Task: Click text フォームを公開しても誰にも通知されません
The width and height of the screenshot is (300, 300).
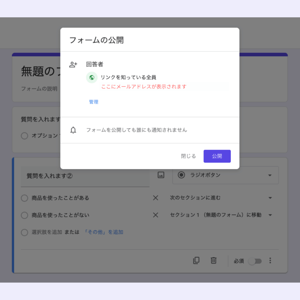Action: point(137,130)
